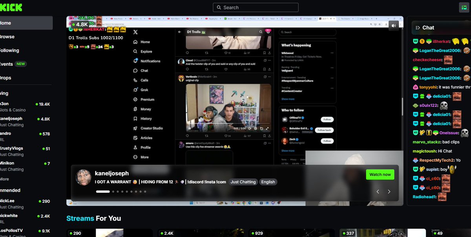Click X logo in streamed browser page

(x=135, y=32)
